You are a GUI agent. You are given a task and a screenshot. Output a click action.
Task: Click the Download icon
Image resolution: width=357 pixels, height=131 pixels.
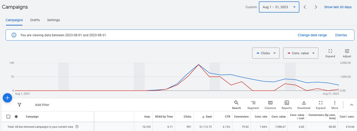pos(304,103)
